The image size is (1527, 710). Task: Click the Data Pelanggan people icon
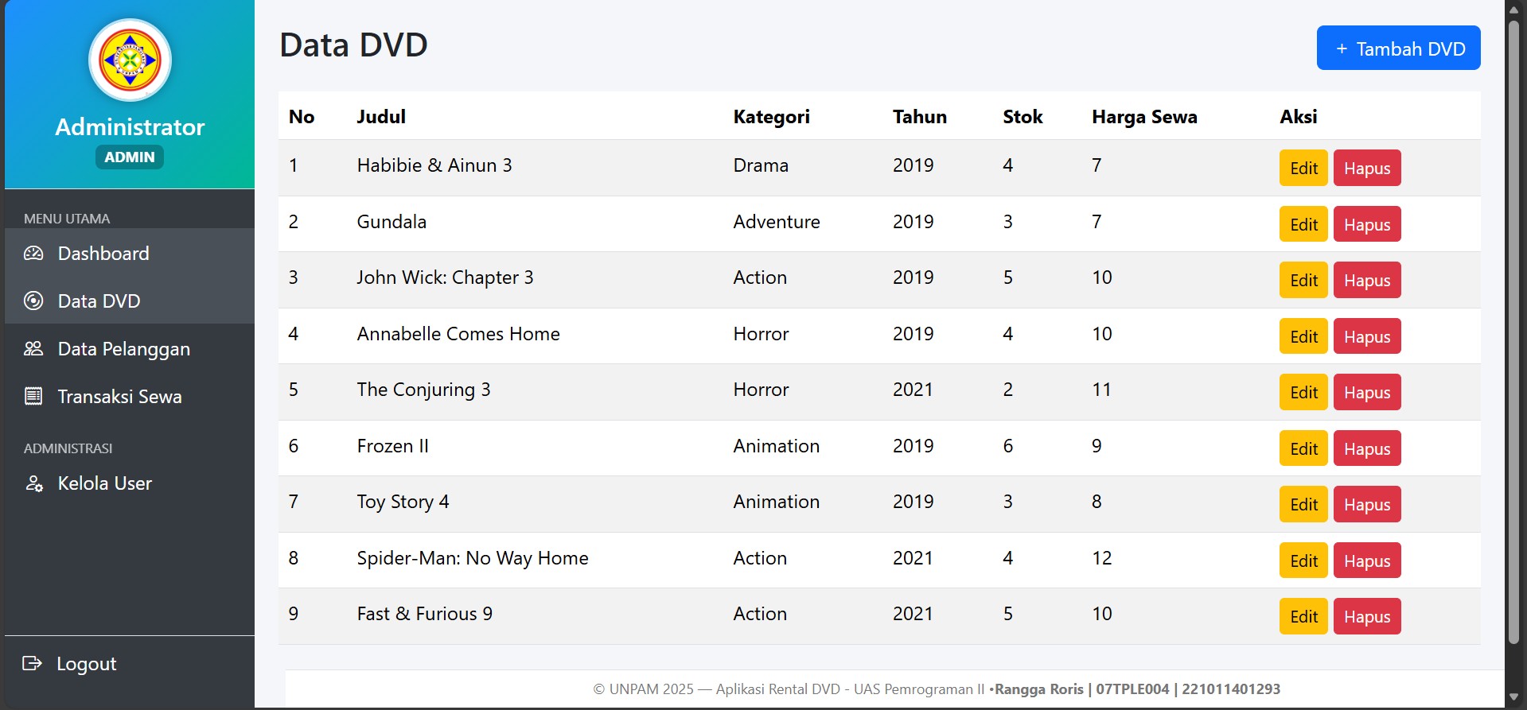point(33,348)
